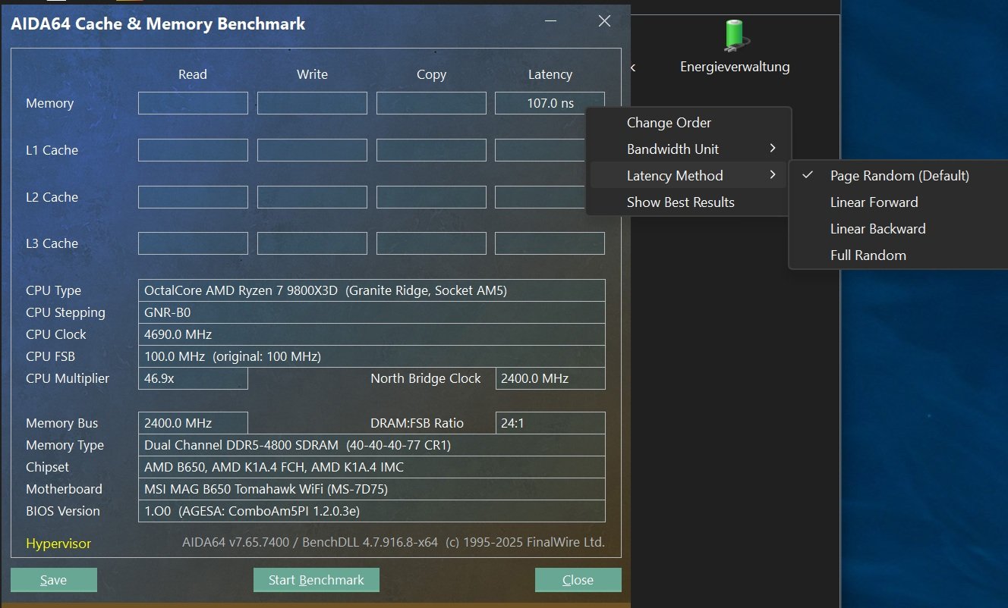Click the Copy column header
Viewport: 1008px width, 608px height.
click(431, 74)
